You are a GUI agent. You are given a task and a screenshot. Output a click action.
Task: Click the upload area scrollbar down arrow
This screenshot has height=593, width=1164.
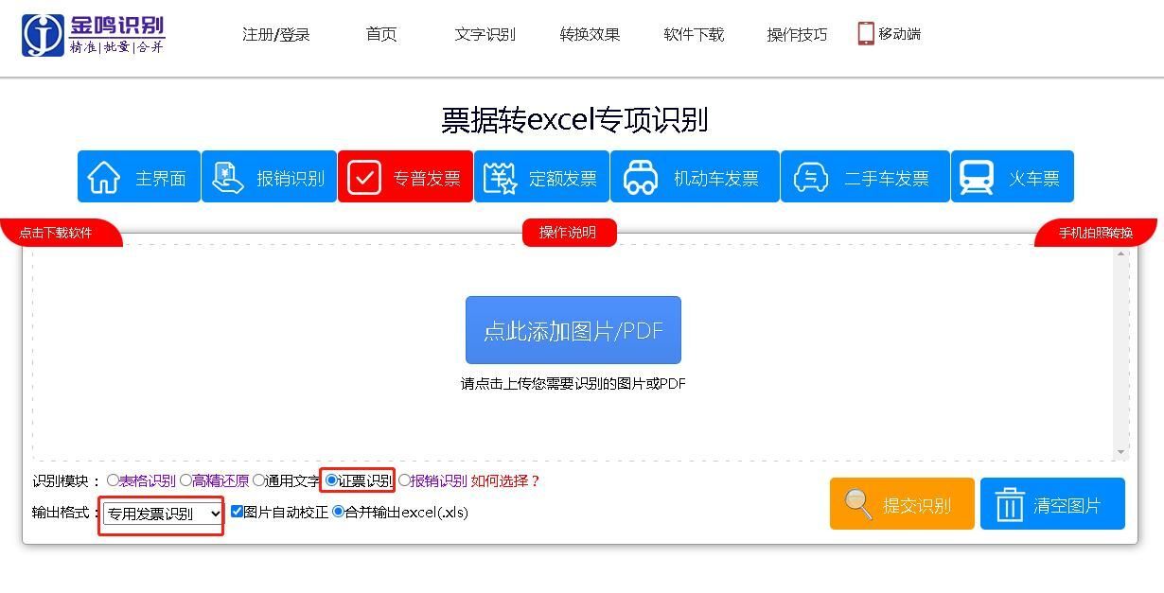[1121, 452]
